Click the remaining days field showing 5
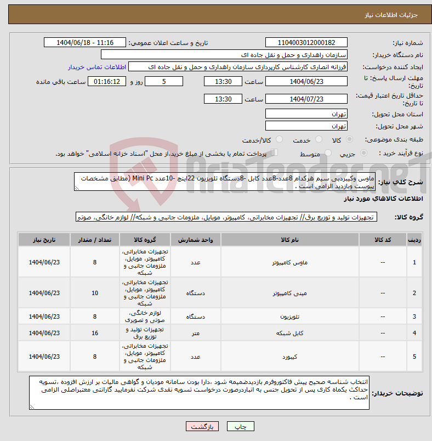 (164, 82)
